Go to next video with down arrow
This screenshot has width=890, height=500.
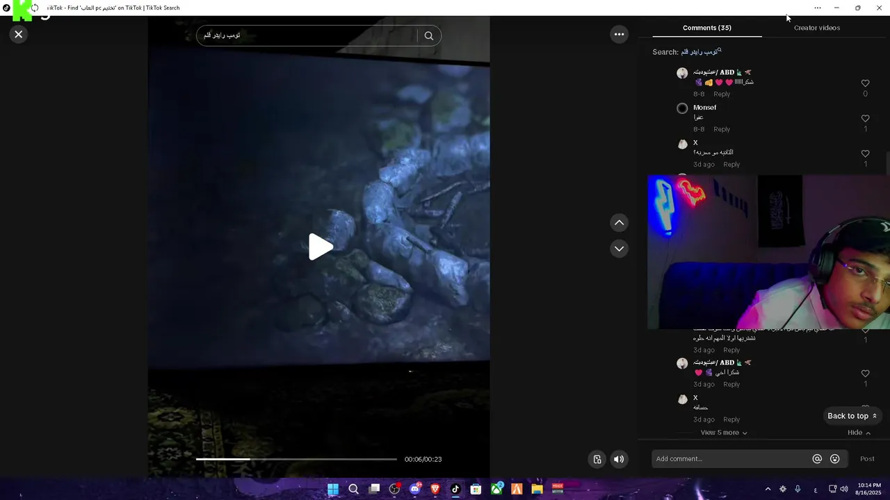pos(619,249)
